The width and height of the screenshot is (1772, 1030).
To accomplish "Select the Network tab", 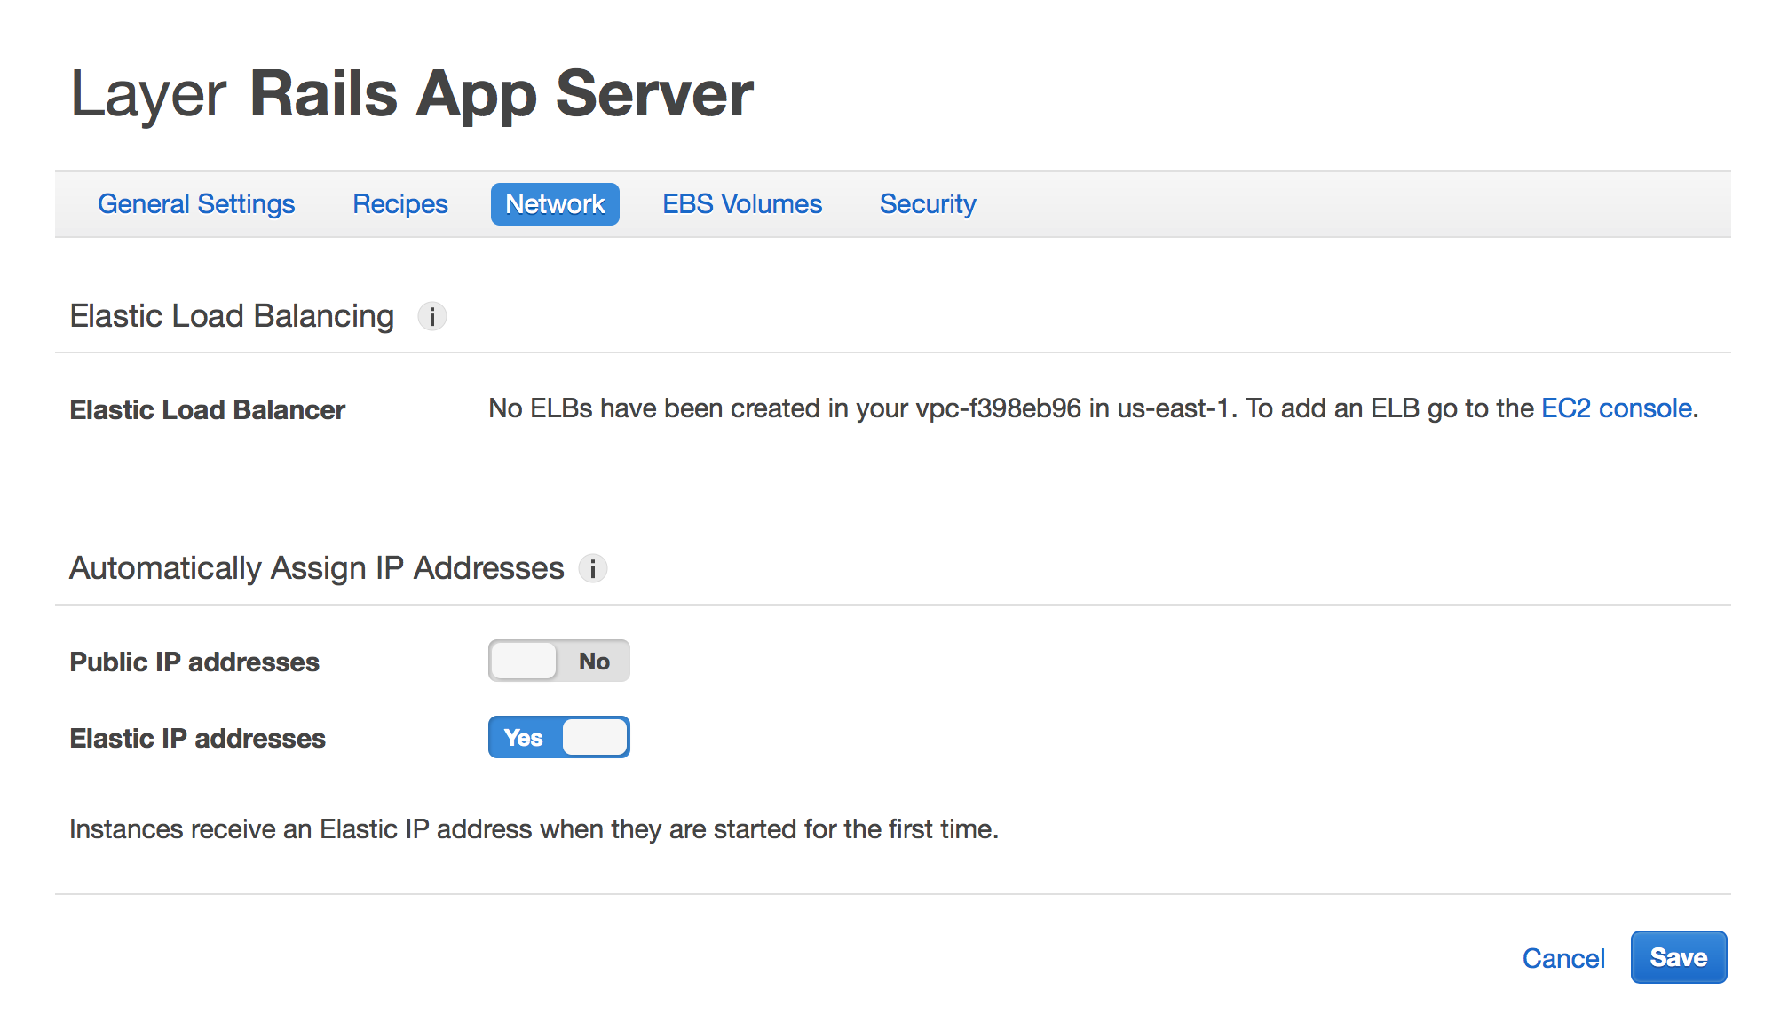I will click(555, 204).
